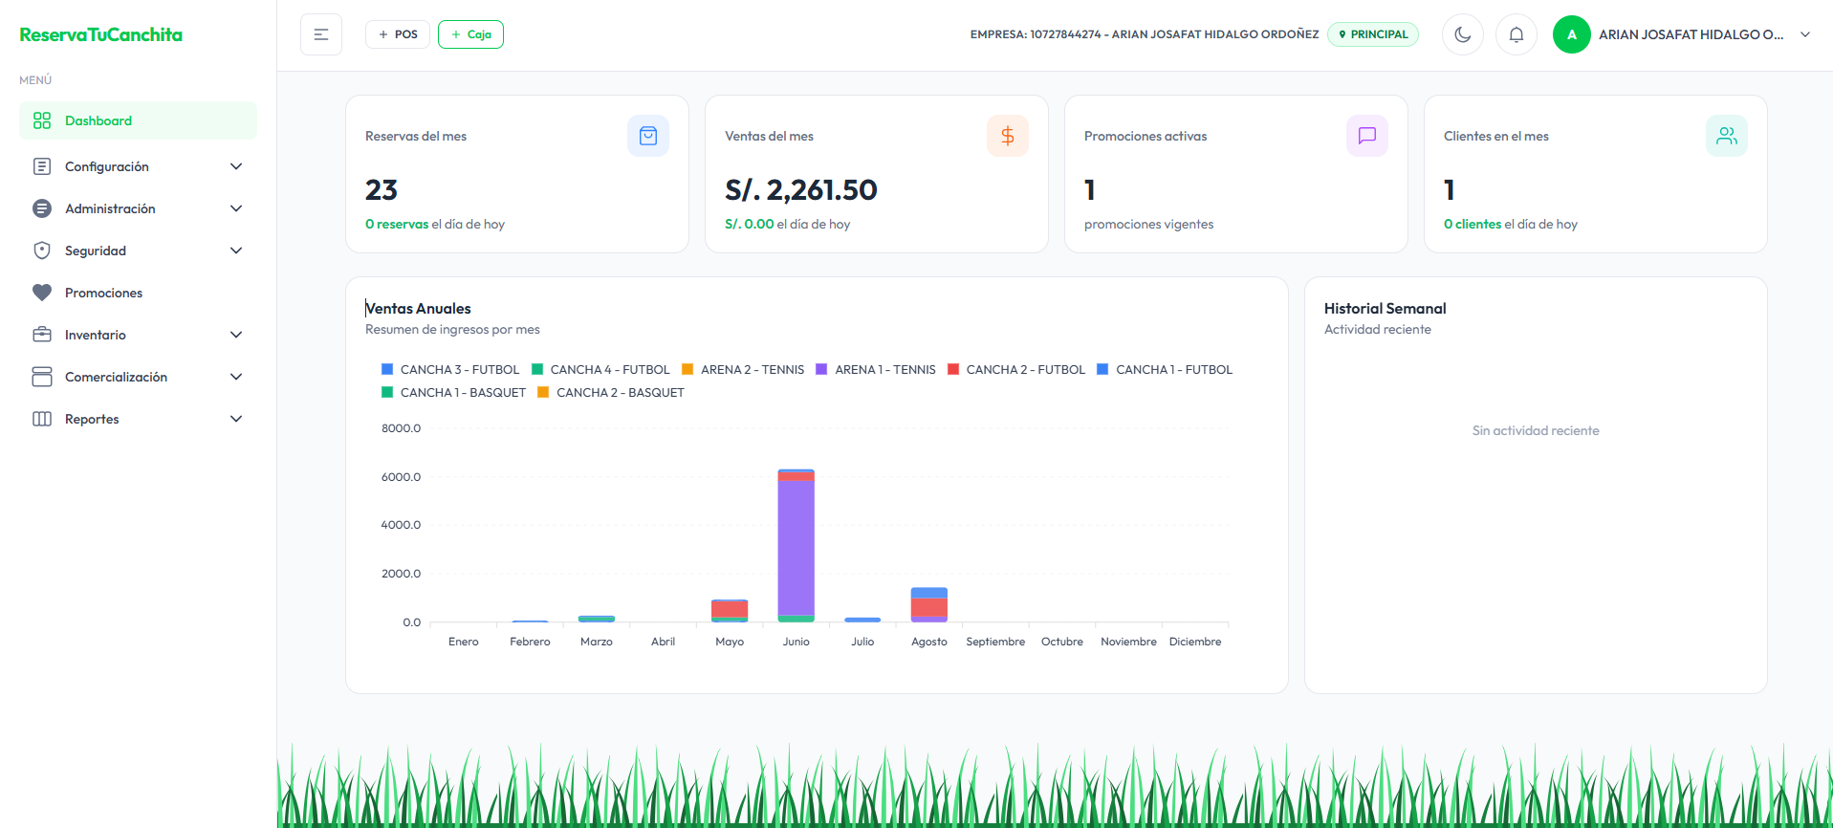Screen dimensions: 1833x828
Task: Click the Inventario briefcase icon
Action: (42, 335)
